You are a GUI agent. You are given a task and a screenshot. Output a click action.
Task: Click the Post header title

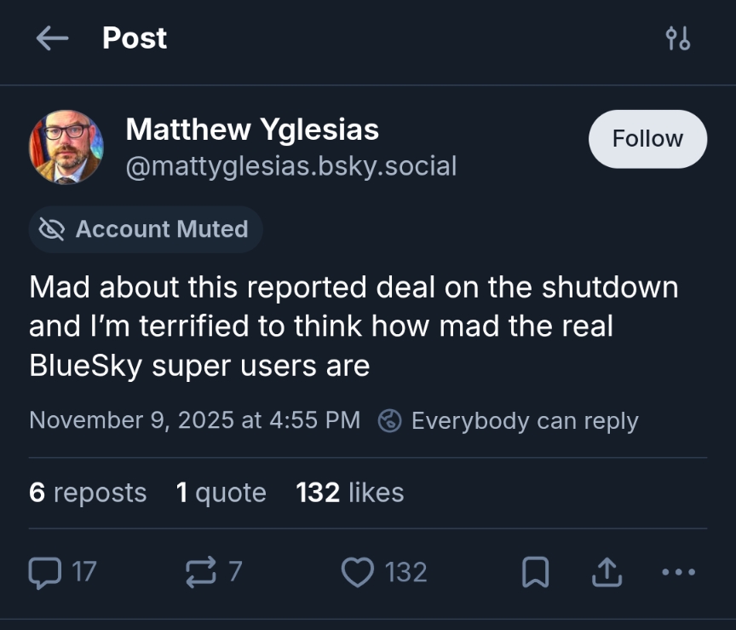coord(135,38)
